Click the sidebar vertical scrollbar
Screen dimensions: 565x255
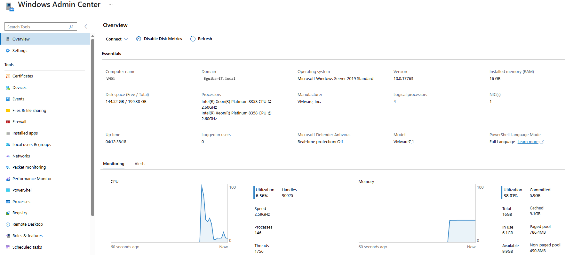click(92, 127)
